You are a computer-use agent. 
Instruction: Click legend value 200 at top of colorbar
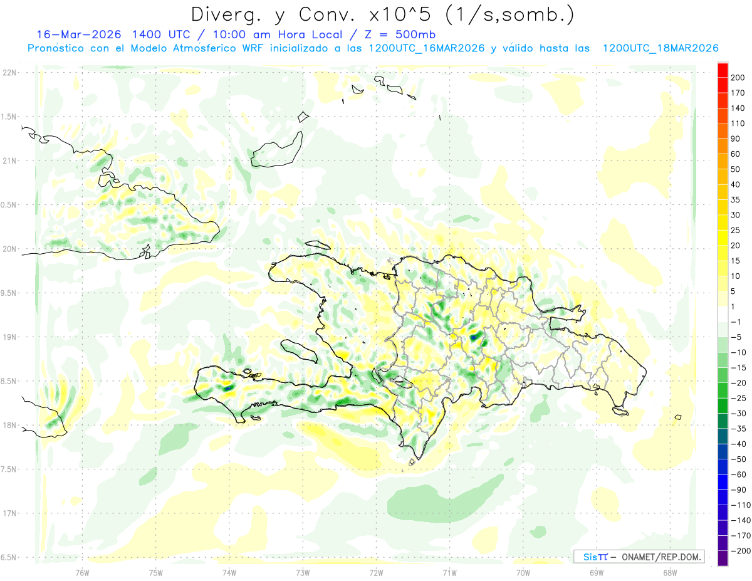pyautogui.click(x=739, y=78)
